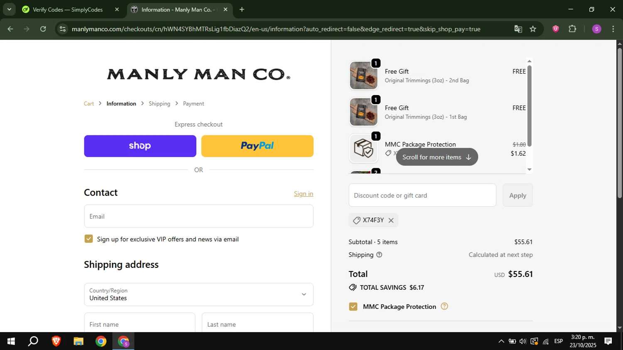The height and width of the screenshot is (350, 623).
Task: Open Free Gift 1st Bag thumbnail
Action: coord(363,112)
